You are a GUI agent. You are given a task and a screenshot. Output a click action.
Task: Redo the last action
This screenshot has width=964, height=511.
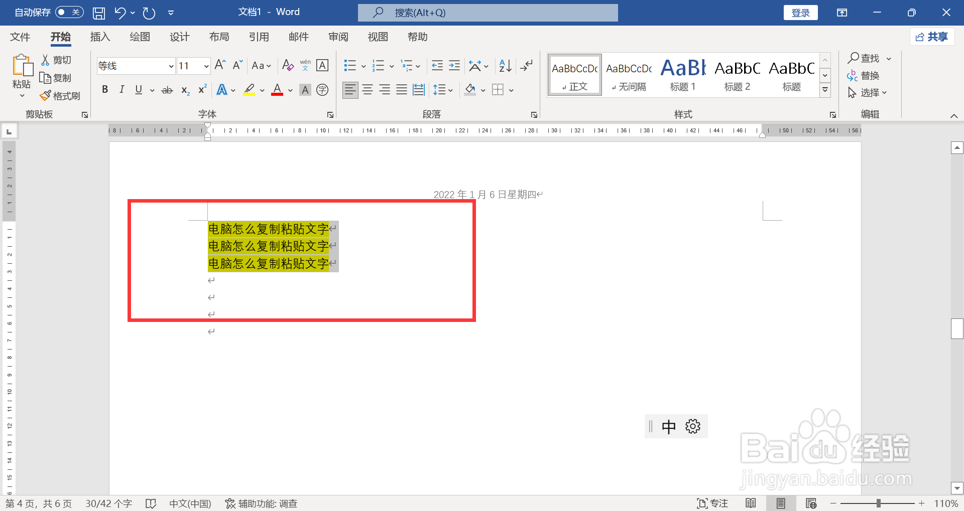tap(149, 13)
